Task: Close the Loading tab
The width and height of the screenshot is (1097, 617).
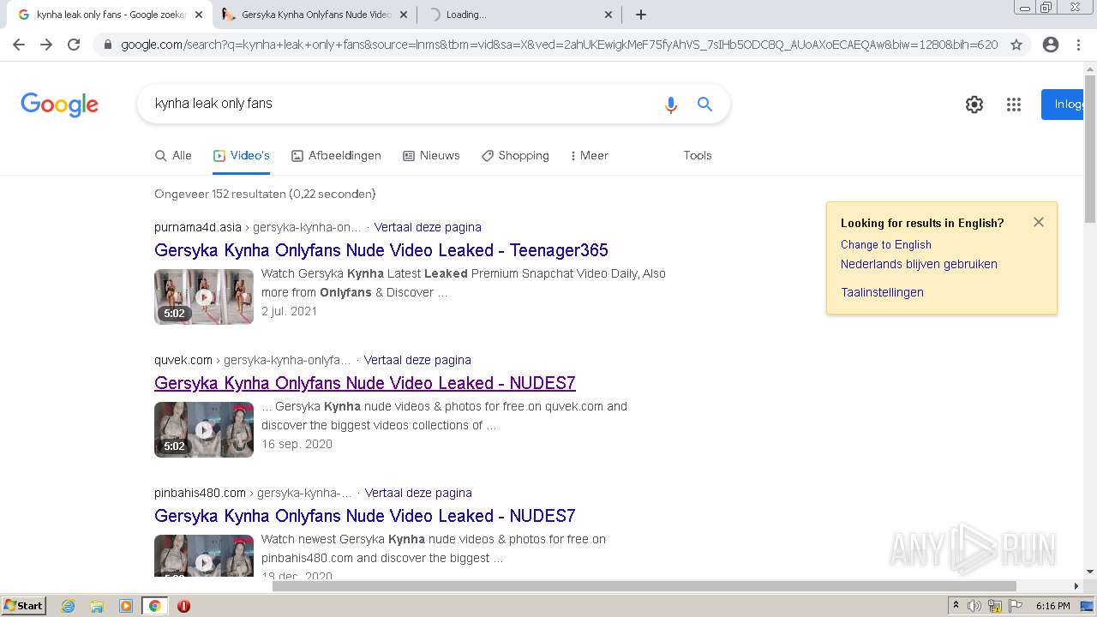Action: [x=608, y=15]
